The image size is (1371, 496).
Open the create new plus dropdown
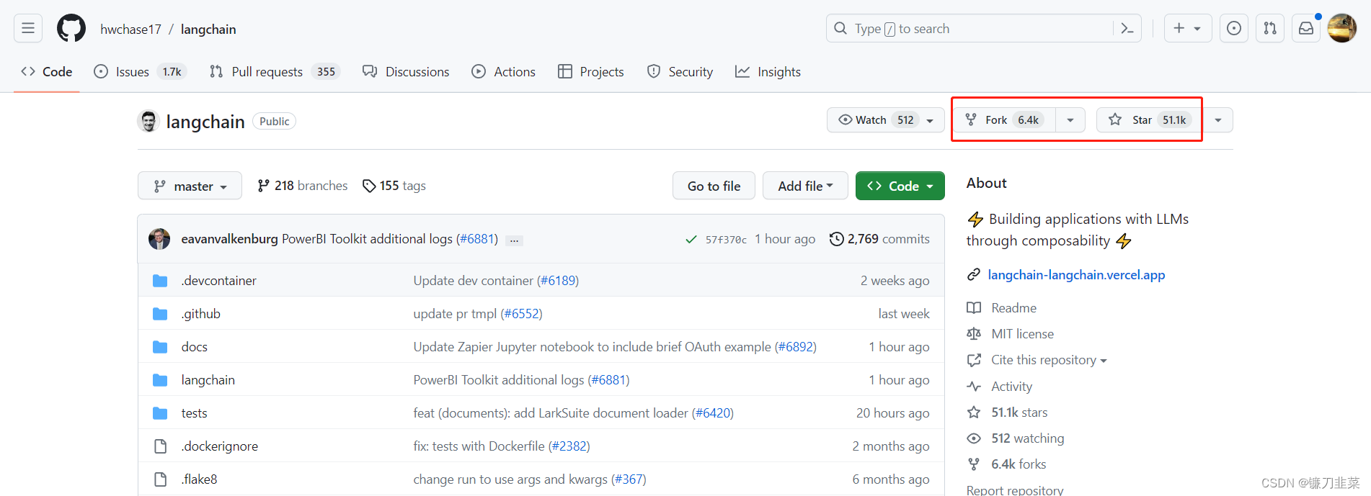pos(1188,29)
